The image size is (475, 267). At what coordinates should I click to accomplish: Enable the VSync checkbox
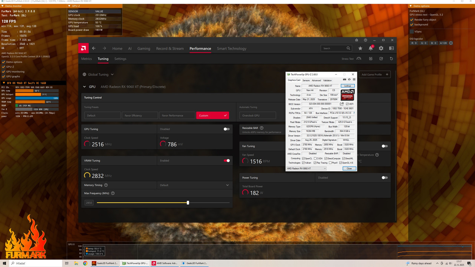pos(412,32)
